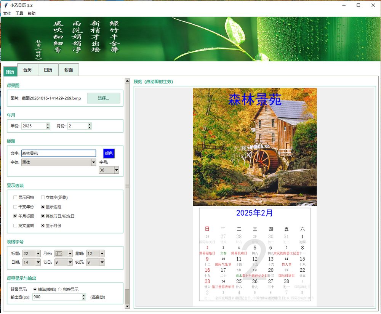Click the 背景图 section label
This screenshot has height=314, width=381.
click(13, 85)
